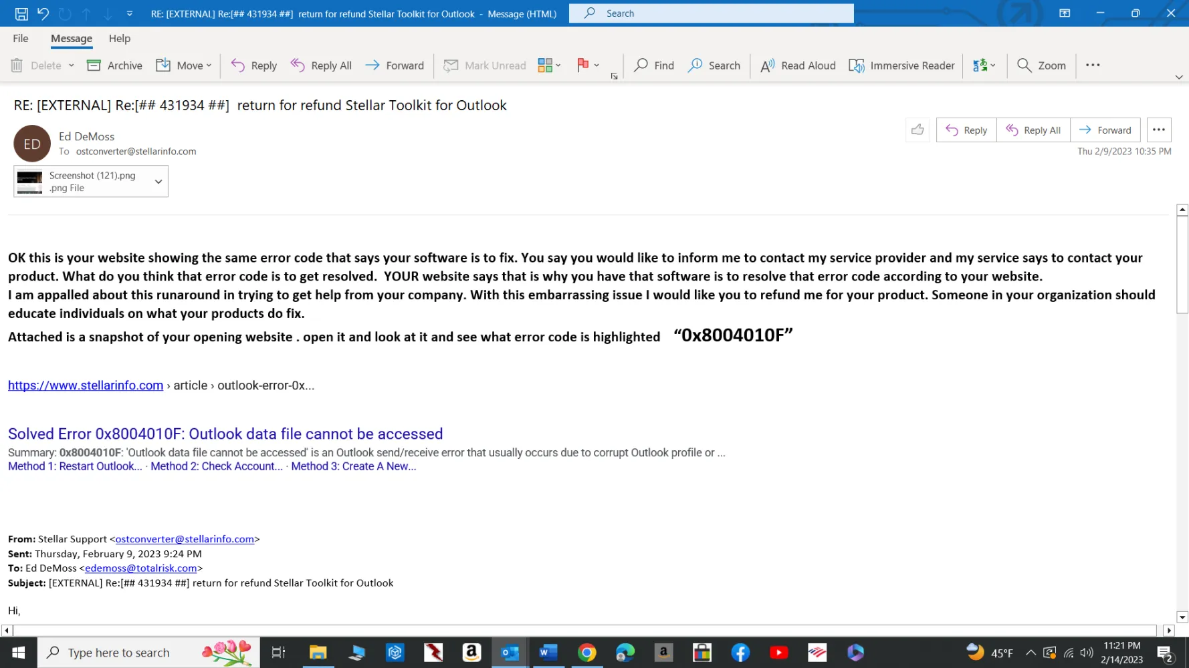This screenshot has width=1189, height=668.
Task: Click scroll up arrow of message pane
Action: (x=1182, y=210)
